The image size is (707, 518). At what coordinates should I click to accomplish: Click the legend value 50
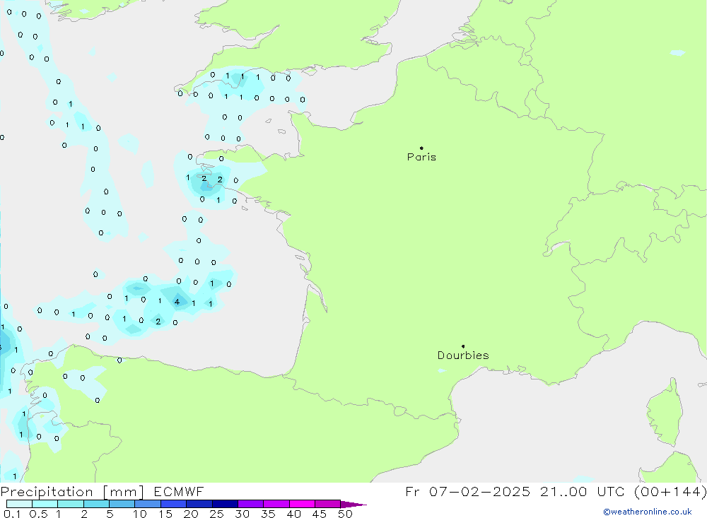(x=345, y=514)
